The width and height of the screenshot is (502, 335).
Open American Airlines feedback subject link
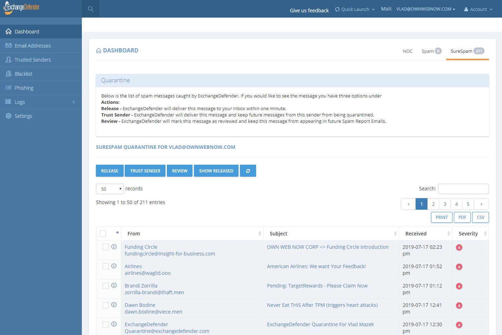point(317,266)
